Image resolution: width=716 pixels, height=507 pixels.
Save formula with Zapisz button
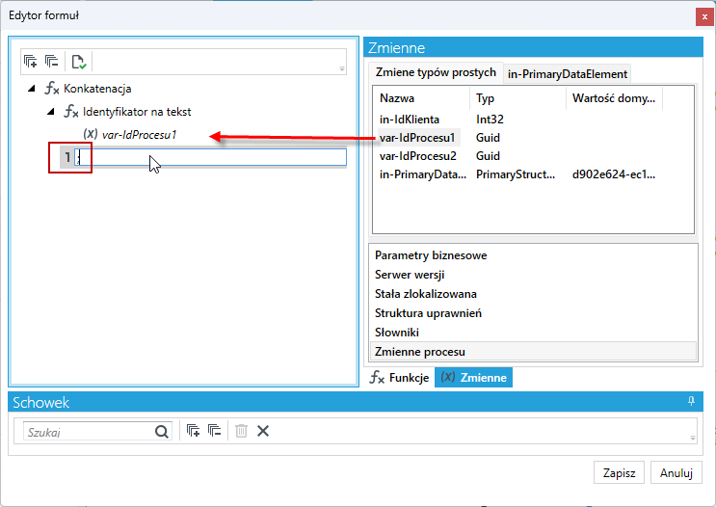[x=619, y=472]
